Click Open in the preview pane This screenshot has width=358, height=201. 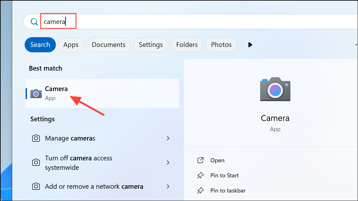coord(217,160)
